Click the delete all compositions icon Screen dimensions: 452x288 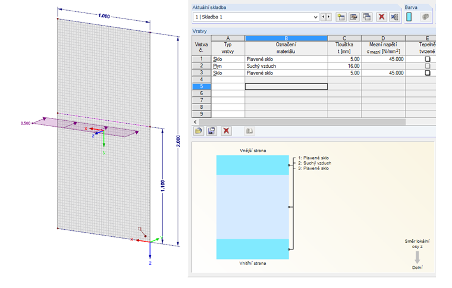coord(394,17)
